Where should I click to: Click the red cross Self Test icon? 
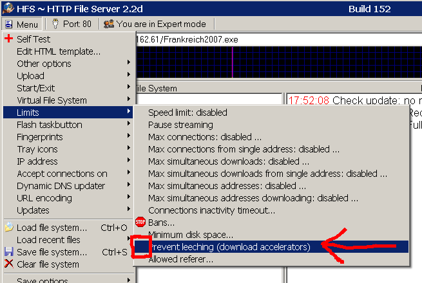[x=8, y=39]
